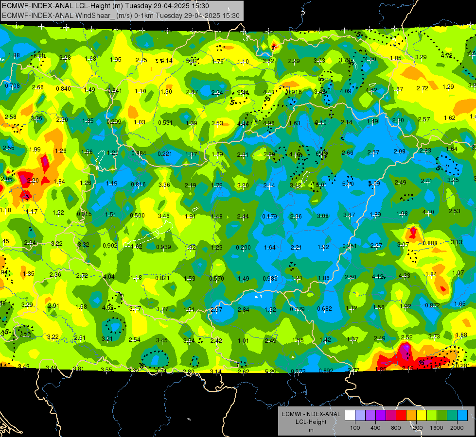The height and width of the screenshot is (437, 476).
Task: Click the light lavender legend swatch
Action: pos(360,416)
